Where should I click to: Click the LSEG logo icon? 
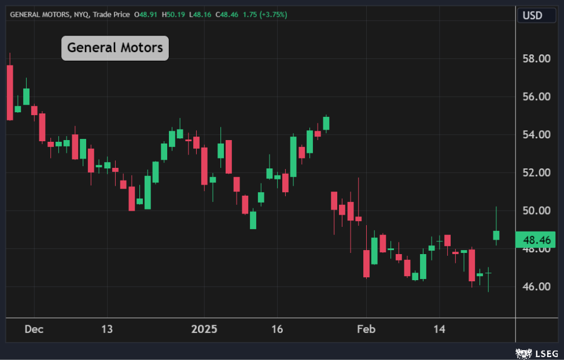coord(524,352)
